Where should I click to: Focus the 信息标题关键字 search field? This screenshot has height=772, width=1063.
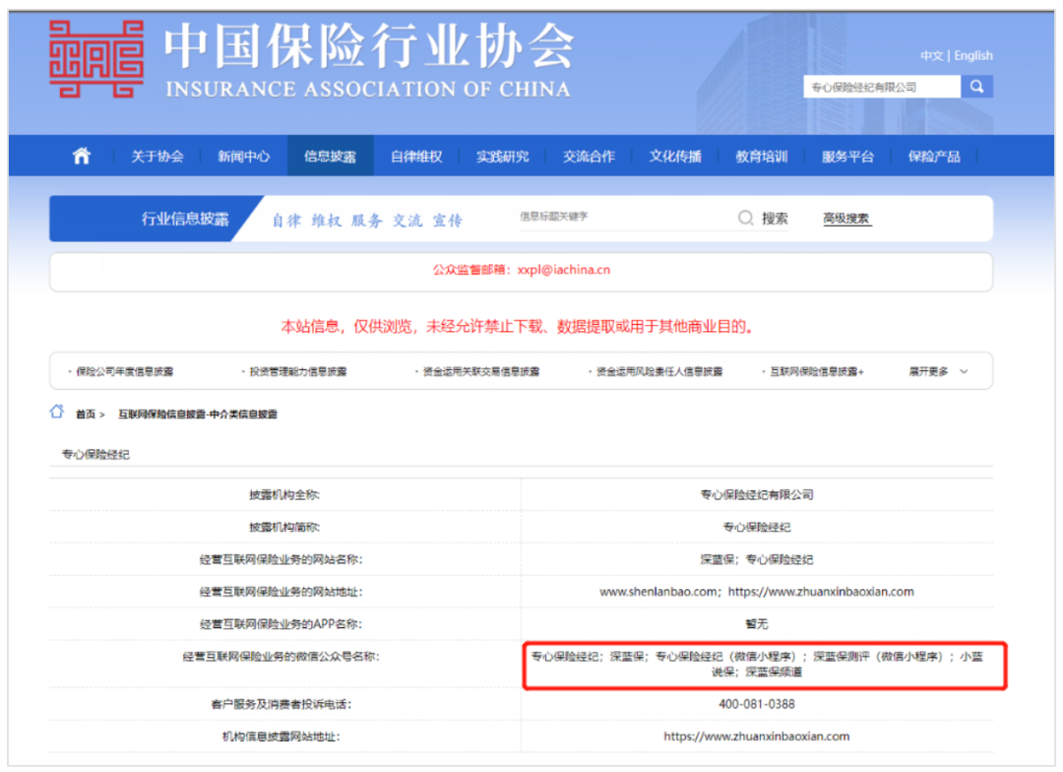point(624,217)
